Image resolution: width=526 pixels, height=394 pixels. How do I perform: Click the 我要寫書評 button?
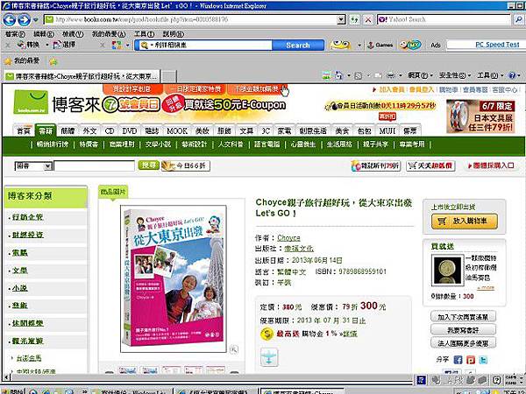click(463, 330)
